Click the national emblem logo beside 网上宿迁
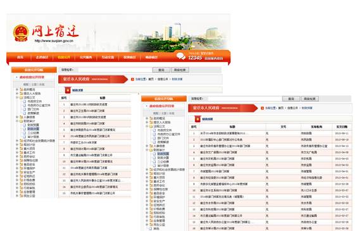 click(x=21, y=34)
